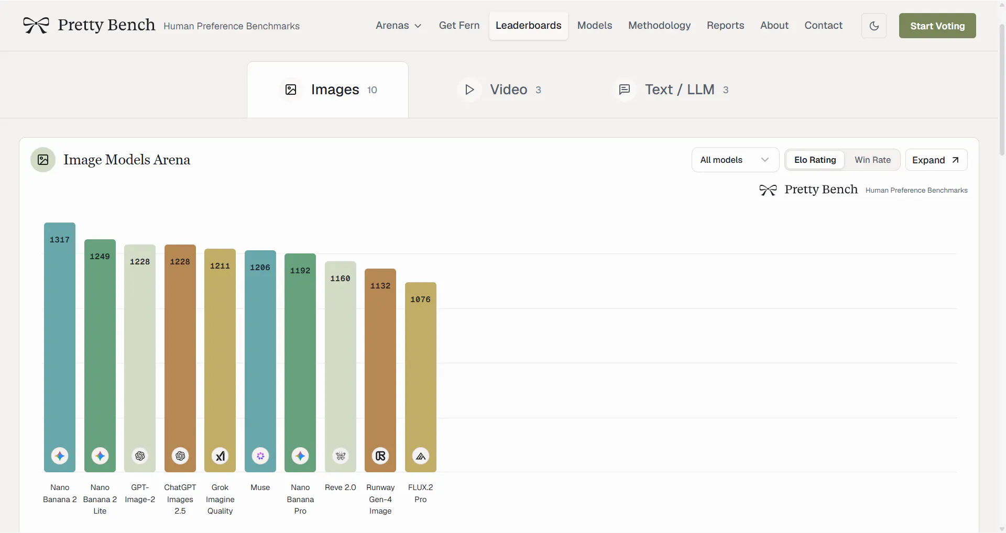Image resolution: width=1006 pixels, height=533 pixels.
Task: Open the Reports nav item
Action: point(725,26)
